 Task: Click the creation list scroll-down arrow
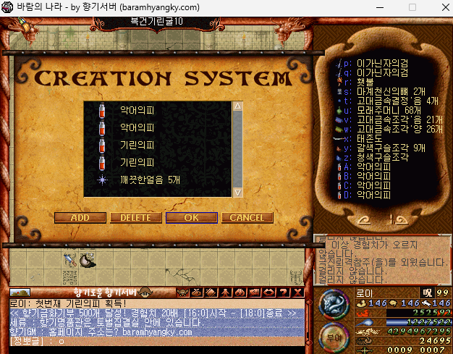[x=237, y=193]
